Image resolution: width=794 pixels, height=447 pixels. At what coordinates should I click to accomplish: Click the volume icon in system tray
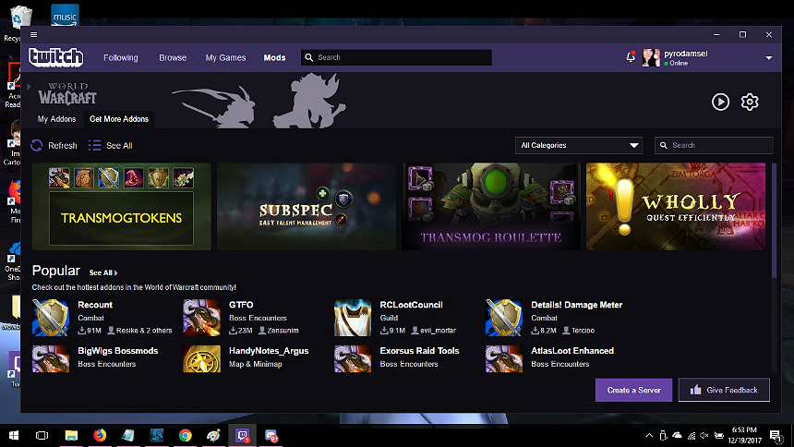704,435
